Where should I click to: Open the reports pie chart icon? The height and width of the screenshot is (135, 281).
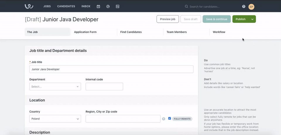108,6
